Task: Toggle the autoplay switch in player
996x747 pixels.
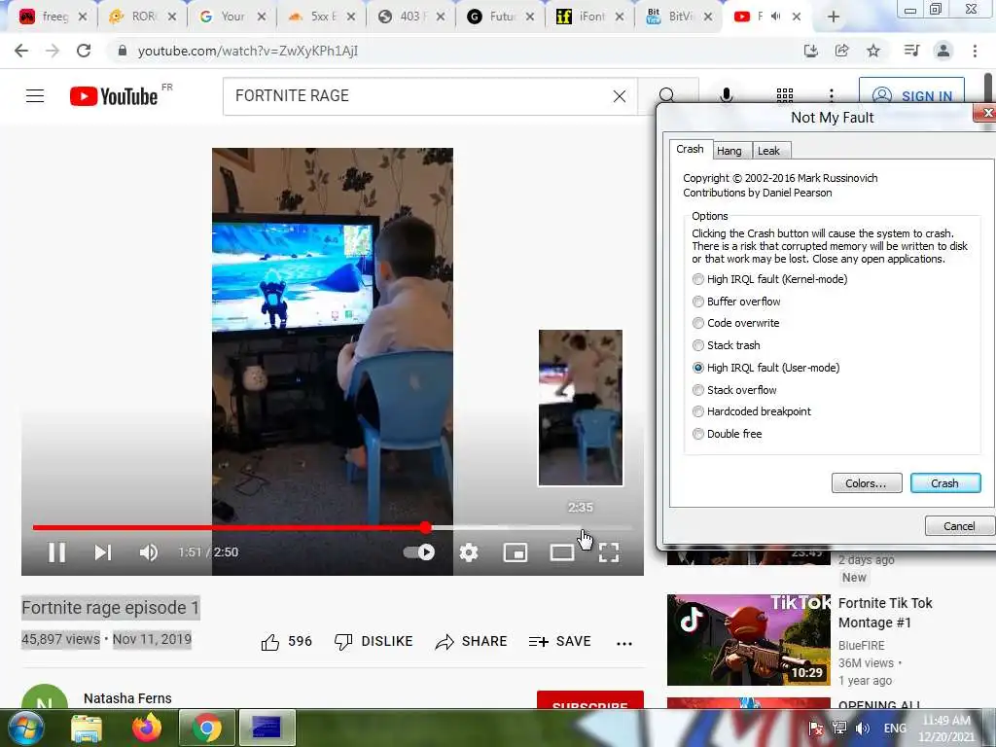Action: (x=419, y=552)
